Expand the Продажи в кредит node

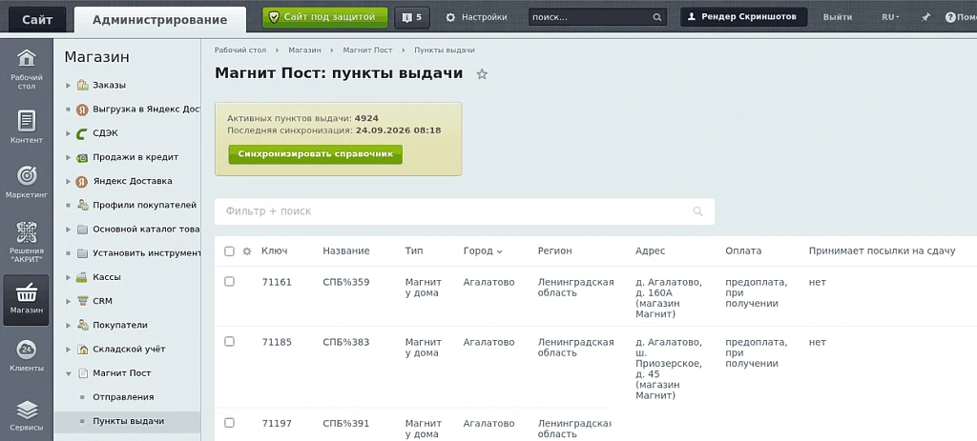[69, 157]
